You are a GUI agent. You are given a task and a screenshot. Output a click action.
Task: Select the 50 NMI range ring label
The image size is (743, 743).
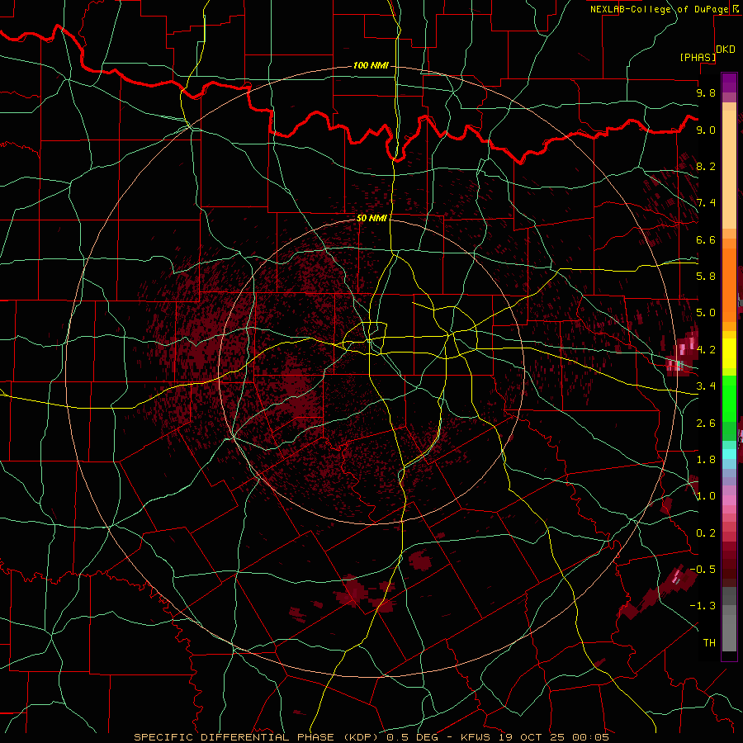click(x=371, y=218)
